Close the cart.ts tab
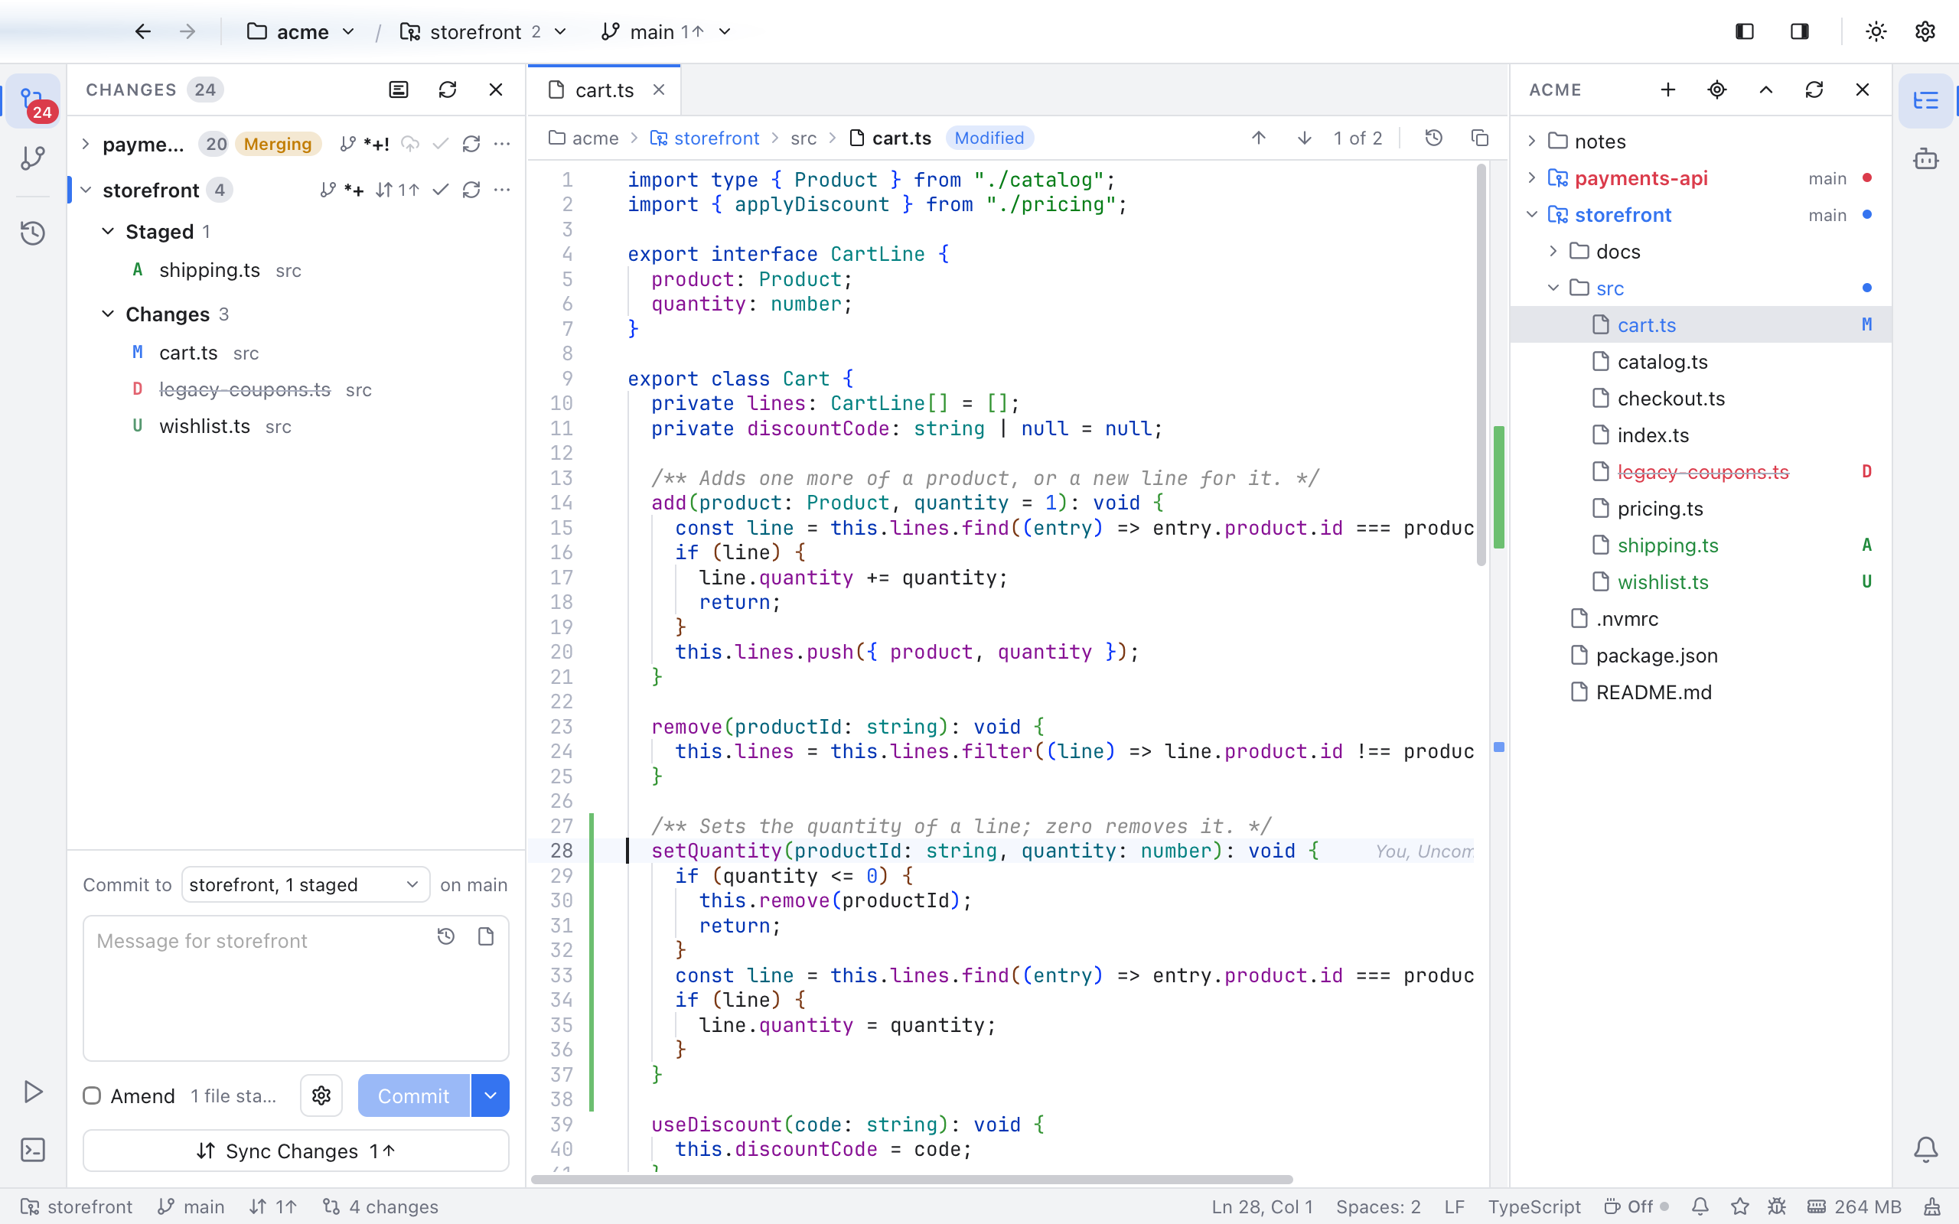1959x1224 pixels. (x=659, y=90)
